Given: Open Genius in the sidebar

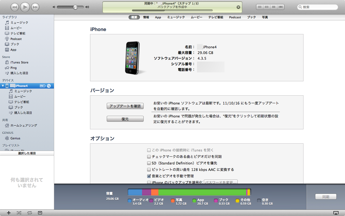Looking at the screenshot, I should (15, 138).
